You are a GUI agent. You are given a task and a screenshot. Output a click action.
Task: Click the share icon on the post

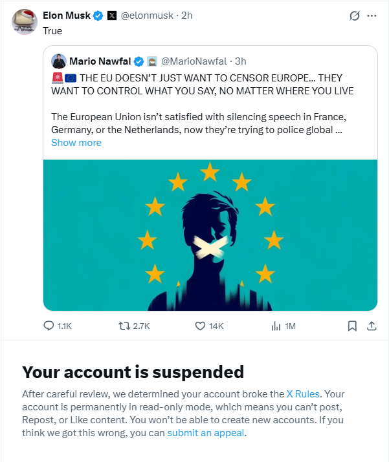coord(372,326)
